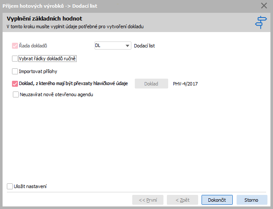The image size is (273, 209).
Task: Enable Neuzavírat nově otevřenou agendu
Action: [16, 94]
